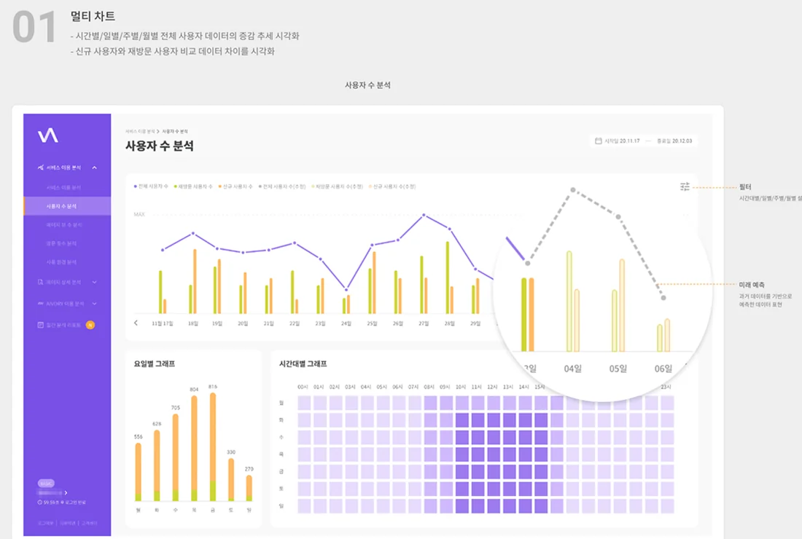Open account details via the right chevron
This screenshot has height=539, width=802.
tap(66, 493)
